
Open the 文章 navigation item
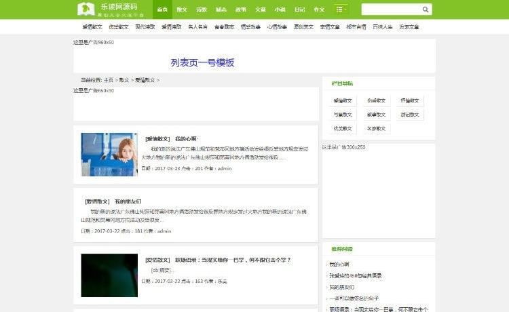(x=261, y=9)
